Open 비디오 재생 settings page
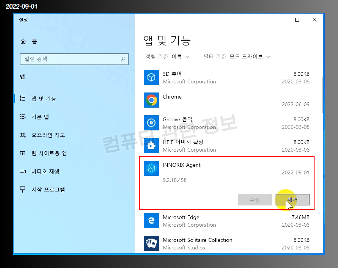This screenshot has height=268, width=338. pyautogui.click(x=45, y=171)
